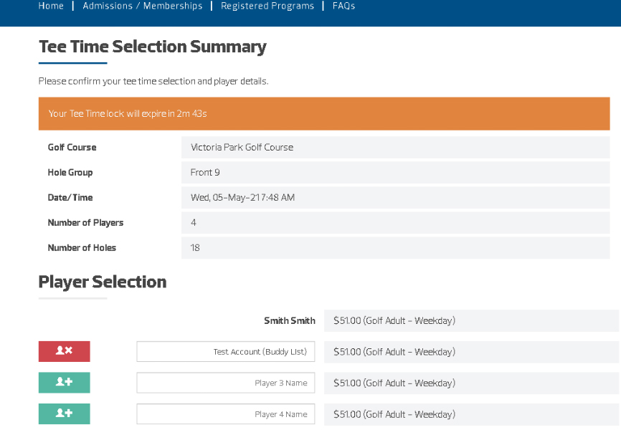Screen dimensions: 621x430
Task: Go to the Home page
Action: [x=51, y=6]
